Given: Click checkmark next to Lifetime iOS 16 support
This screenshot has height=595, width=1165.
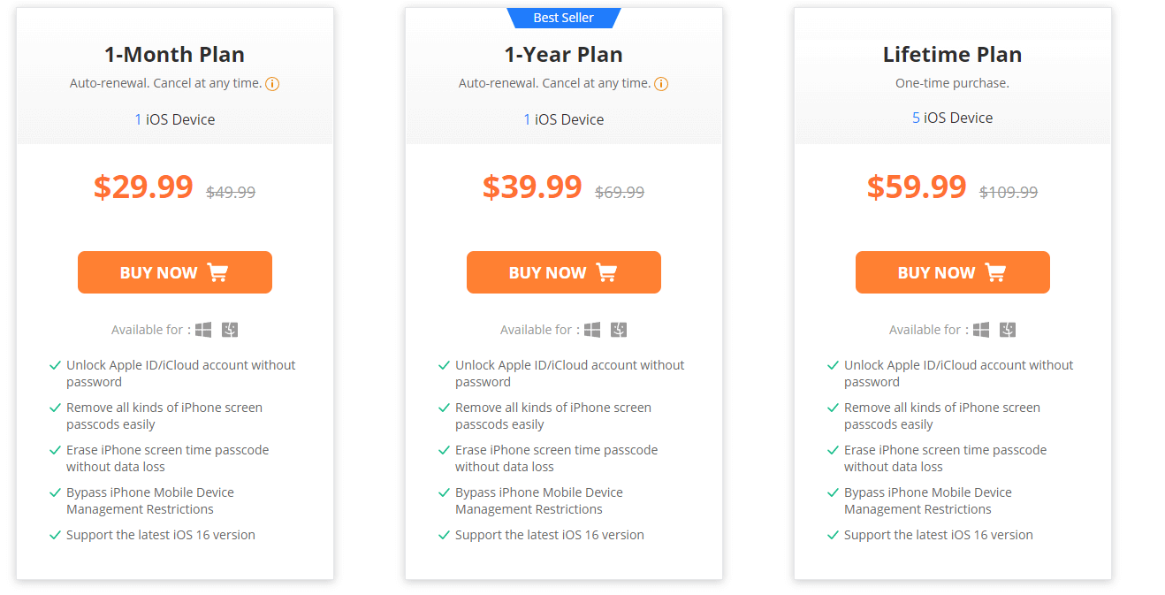Looking at the screenshot, I should click(x=833, y=536).
